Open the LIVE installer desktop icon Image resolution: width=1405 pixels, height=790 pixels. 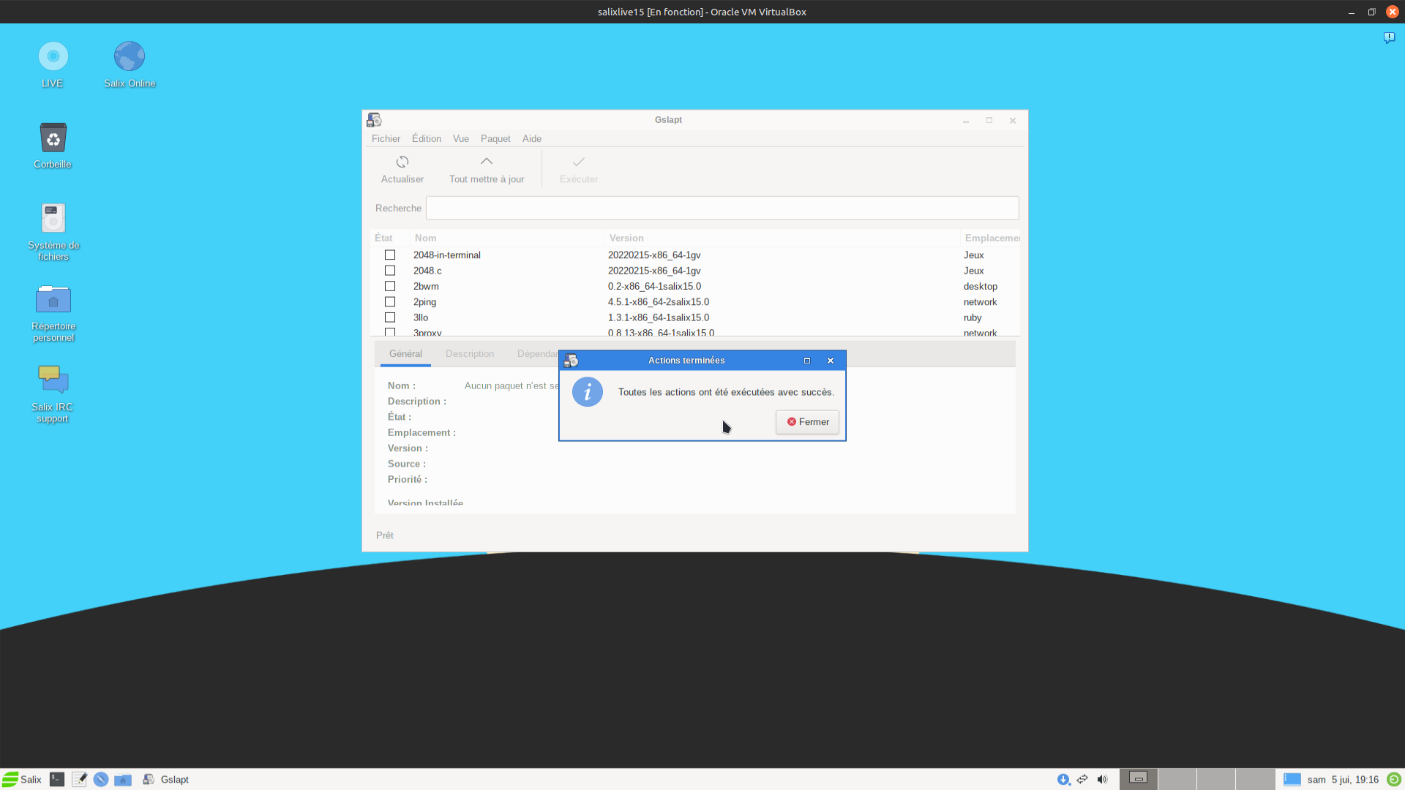pos(53,57)
